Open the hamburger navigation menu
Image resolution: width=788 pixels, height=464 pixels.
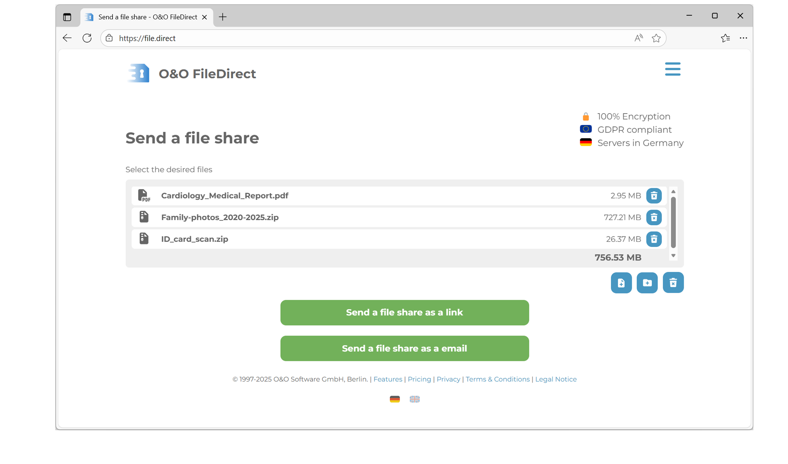(673, 69)
